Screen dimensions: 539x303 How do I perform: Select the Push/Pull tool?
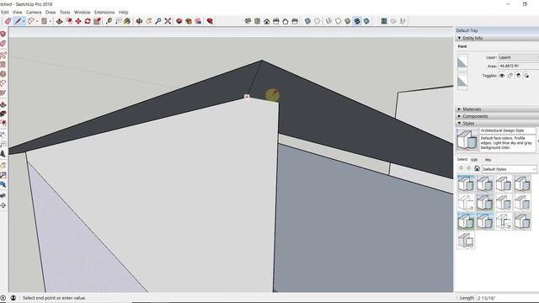[60, 21]
